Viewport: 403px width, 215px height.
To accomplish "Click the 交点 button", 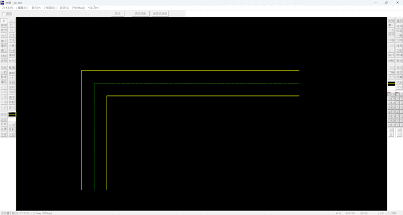I will (117, 13).
